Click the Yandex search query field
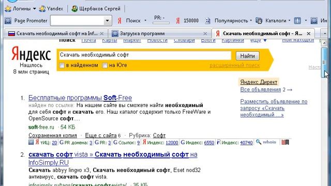331x186 pixels. point(145,55)
